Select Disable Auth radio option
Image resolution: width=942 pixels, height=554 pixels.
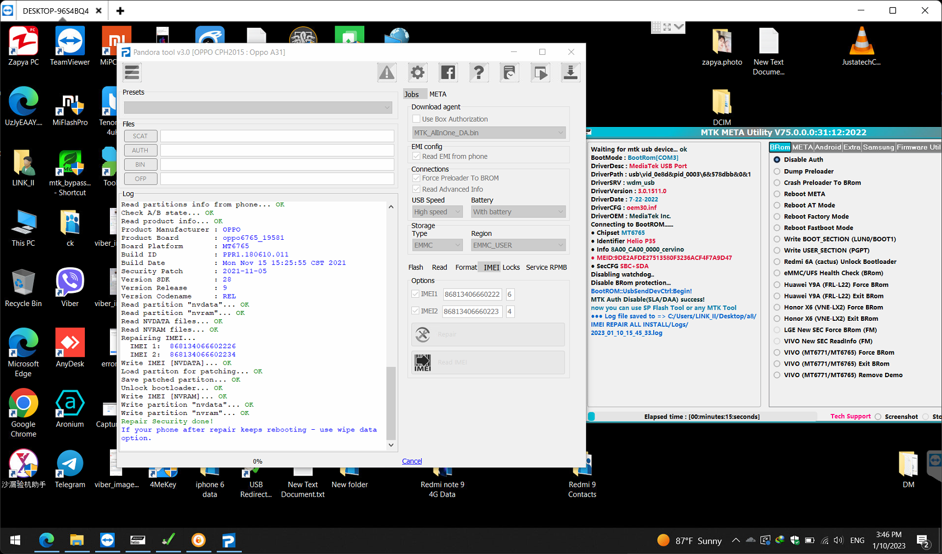point(777,159)
